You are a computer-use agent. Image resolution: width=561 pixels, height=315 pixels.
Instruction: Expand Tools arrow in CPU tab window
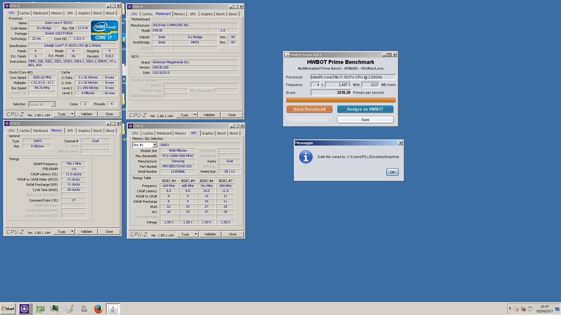tap(72, 114)
